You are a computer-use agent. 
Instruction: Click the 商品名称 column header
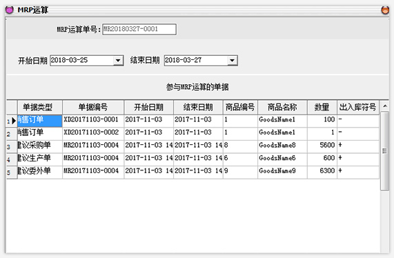click(x=282, y=107)
